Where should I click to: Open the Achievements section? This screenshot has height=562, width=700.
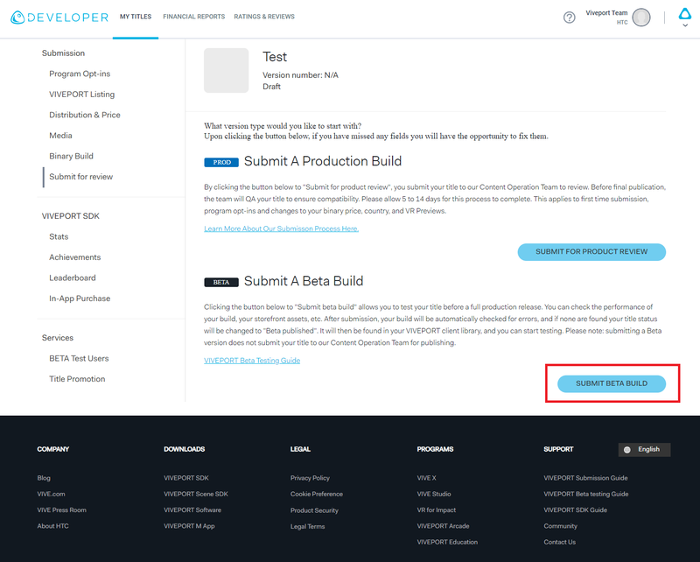pyautogui.click(x=75, y=256)
